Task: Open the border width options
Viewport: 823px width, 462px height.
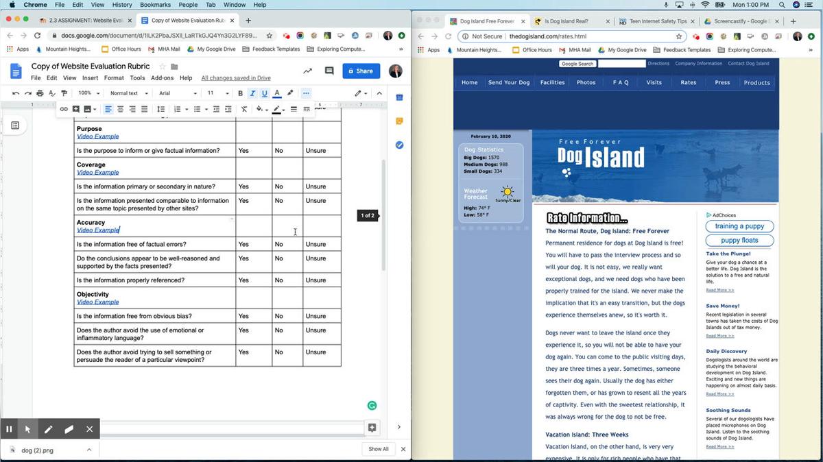Action: (x=294, y=109)
